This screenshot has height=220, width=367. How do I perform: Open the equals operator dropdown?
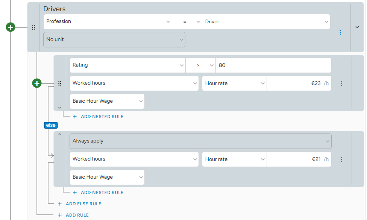point(187,21)
